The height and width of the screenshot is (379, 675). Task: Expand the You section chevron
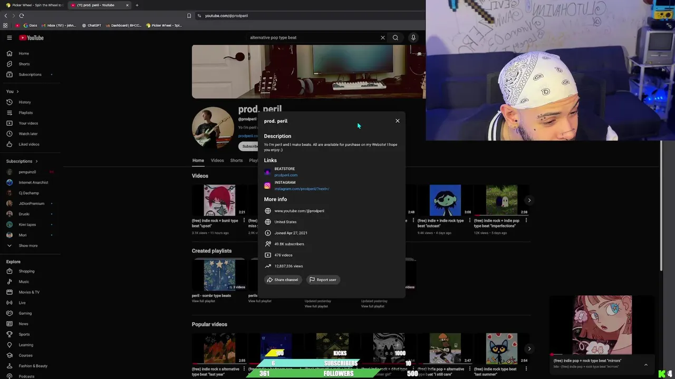click(x=17, y=92)
